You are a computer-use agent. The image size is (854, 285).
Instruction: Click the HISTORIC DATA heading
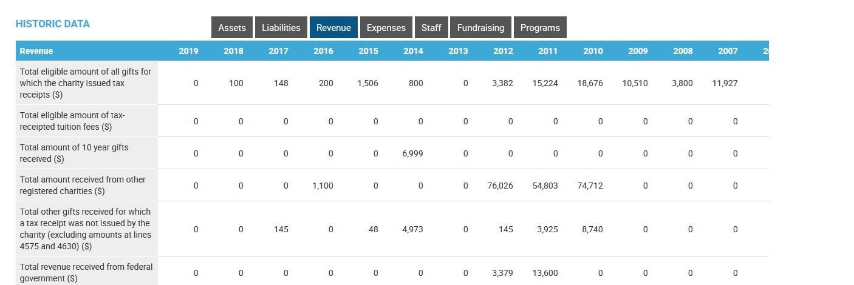(52, 24)
